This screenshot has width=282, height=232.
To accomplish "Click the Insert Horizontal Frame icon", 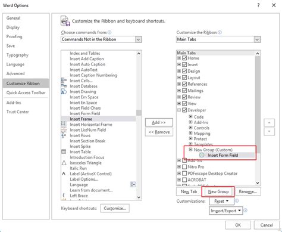I will (x=64, y=124).
